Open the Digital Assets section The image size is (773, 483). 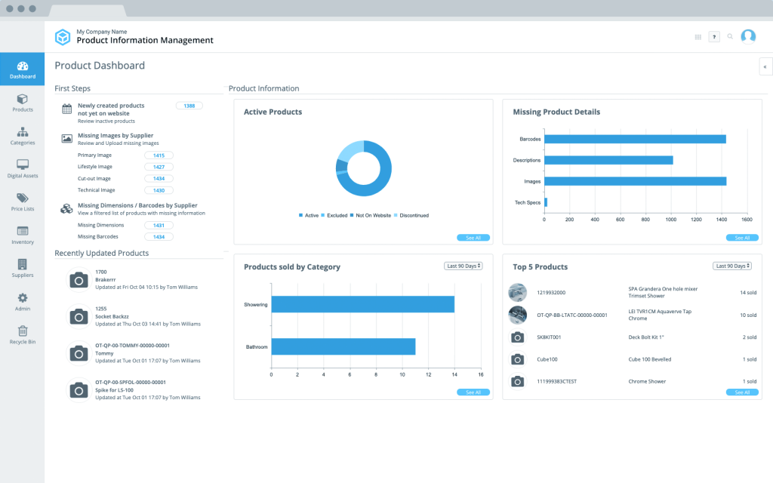coord(22,168)
